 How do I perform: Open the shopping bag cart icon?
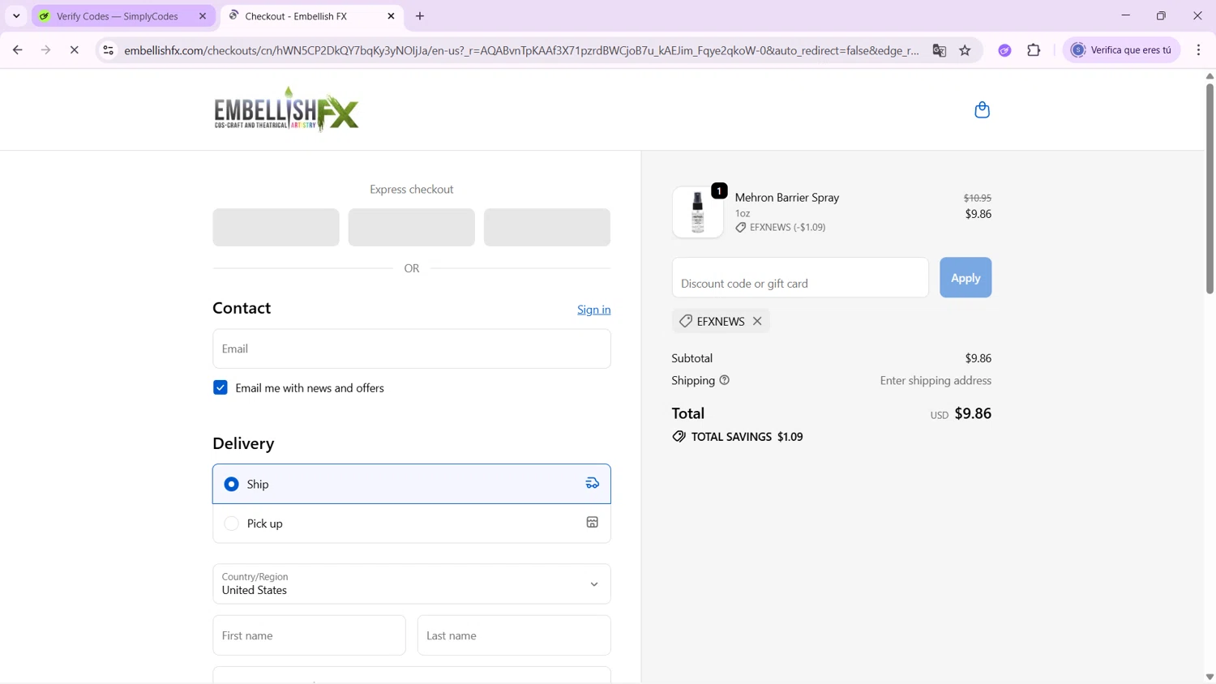pyautogui.click(x=982, y=109)
